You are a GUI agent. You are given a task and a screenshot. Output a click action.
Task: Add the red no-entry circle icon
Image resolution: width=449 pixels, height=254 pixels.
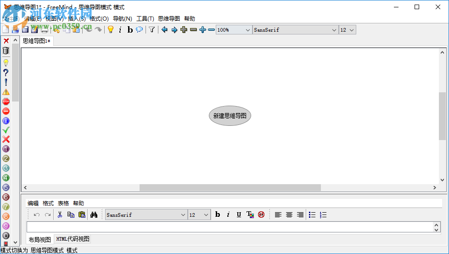(x=6, y=111)
